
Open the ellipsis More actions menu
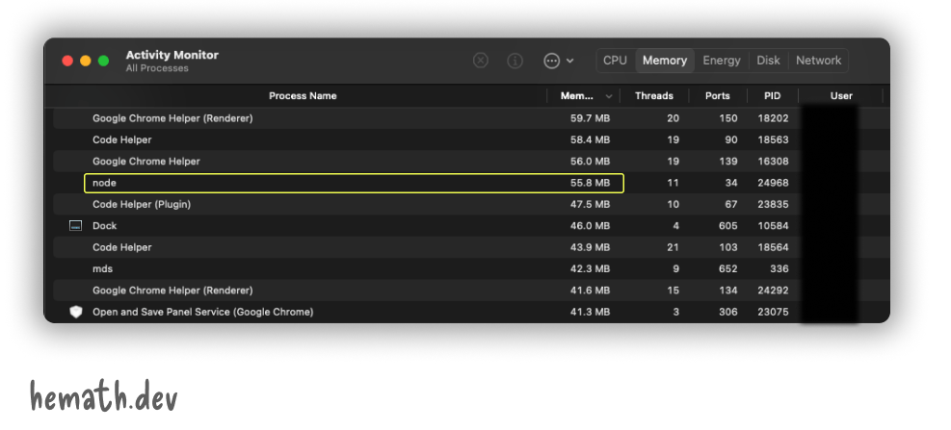558,61
